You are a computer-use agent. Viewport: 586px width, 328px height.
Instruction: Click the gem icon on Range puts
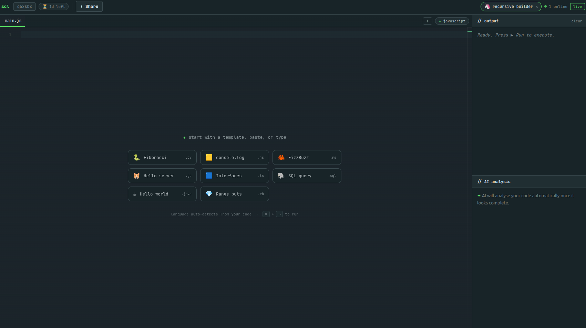tap(209, 194)
